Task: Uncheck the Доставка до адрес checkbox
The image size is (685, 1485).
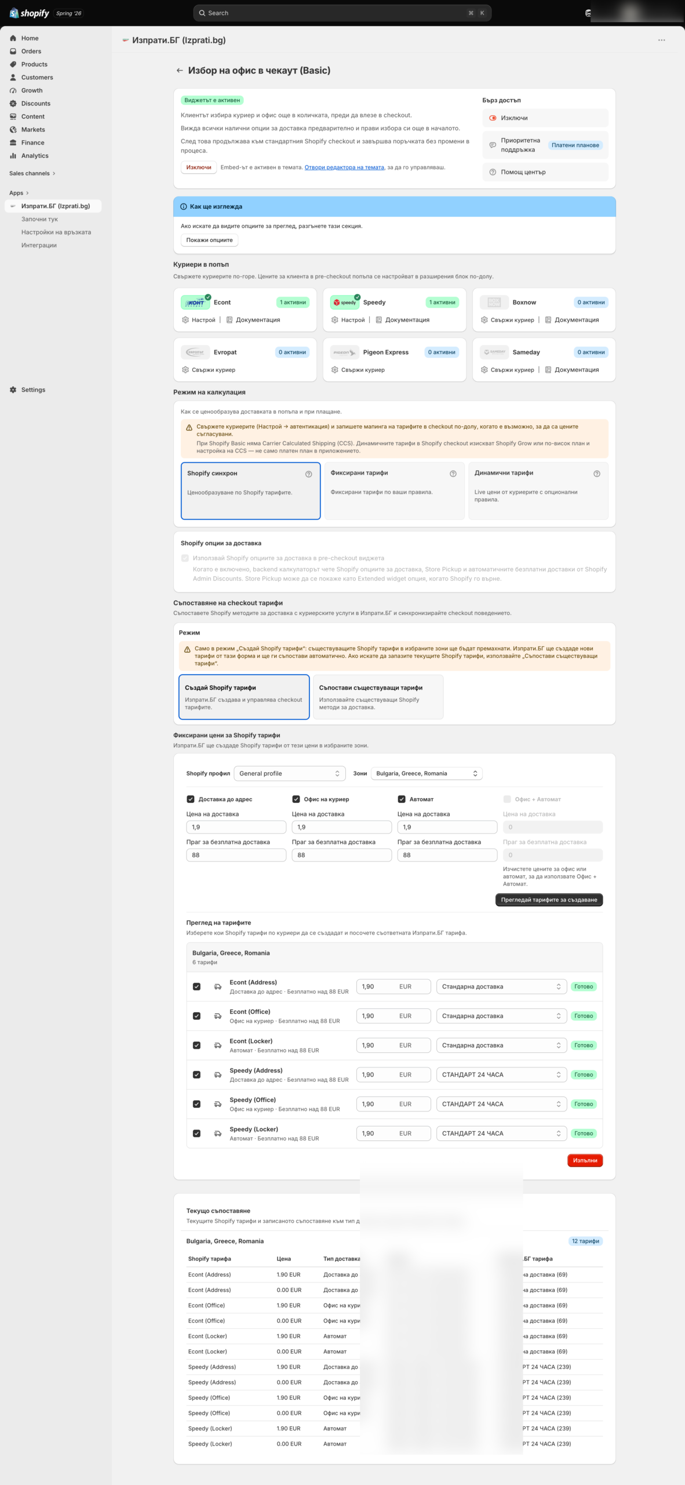Action: pos(191,799)
